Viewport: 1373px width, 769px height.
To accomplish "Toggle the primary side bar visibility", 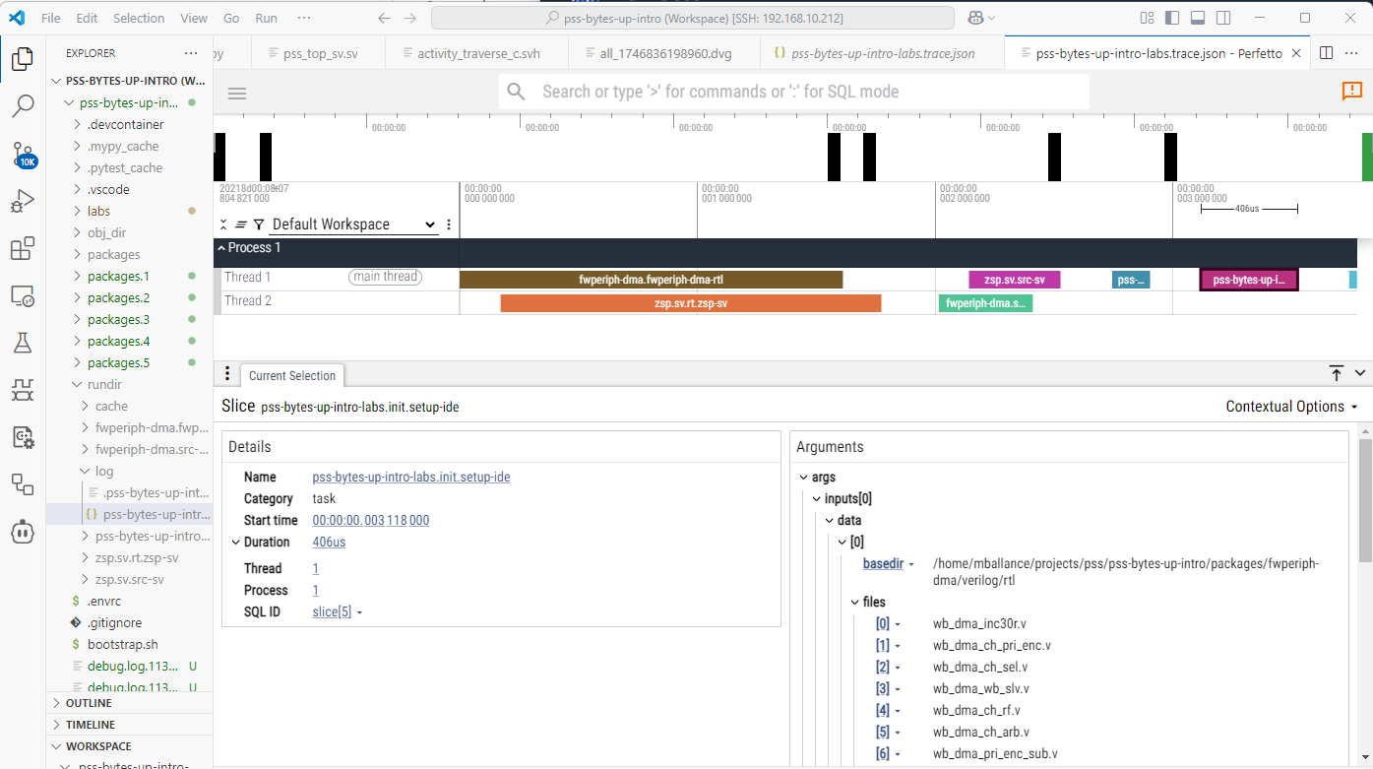I will 1172,18.
